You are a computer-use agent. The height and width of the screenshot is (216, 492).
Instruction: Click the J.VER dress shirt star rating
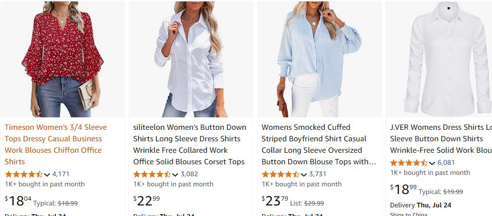coord(408,162)
